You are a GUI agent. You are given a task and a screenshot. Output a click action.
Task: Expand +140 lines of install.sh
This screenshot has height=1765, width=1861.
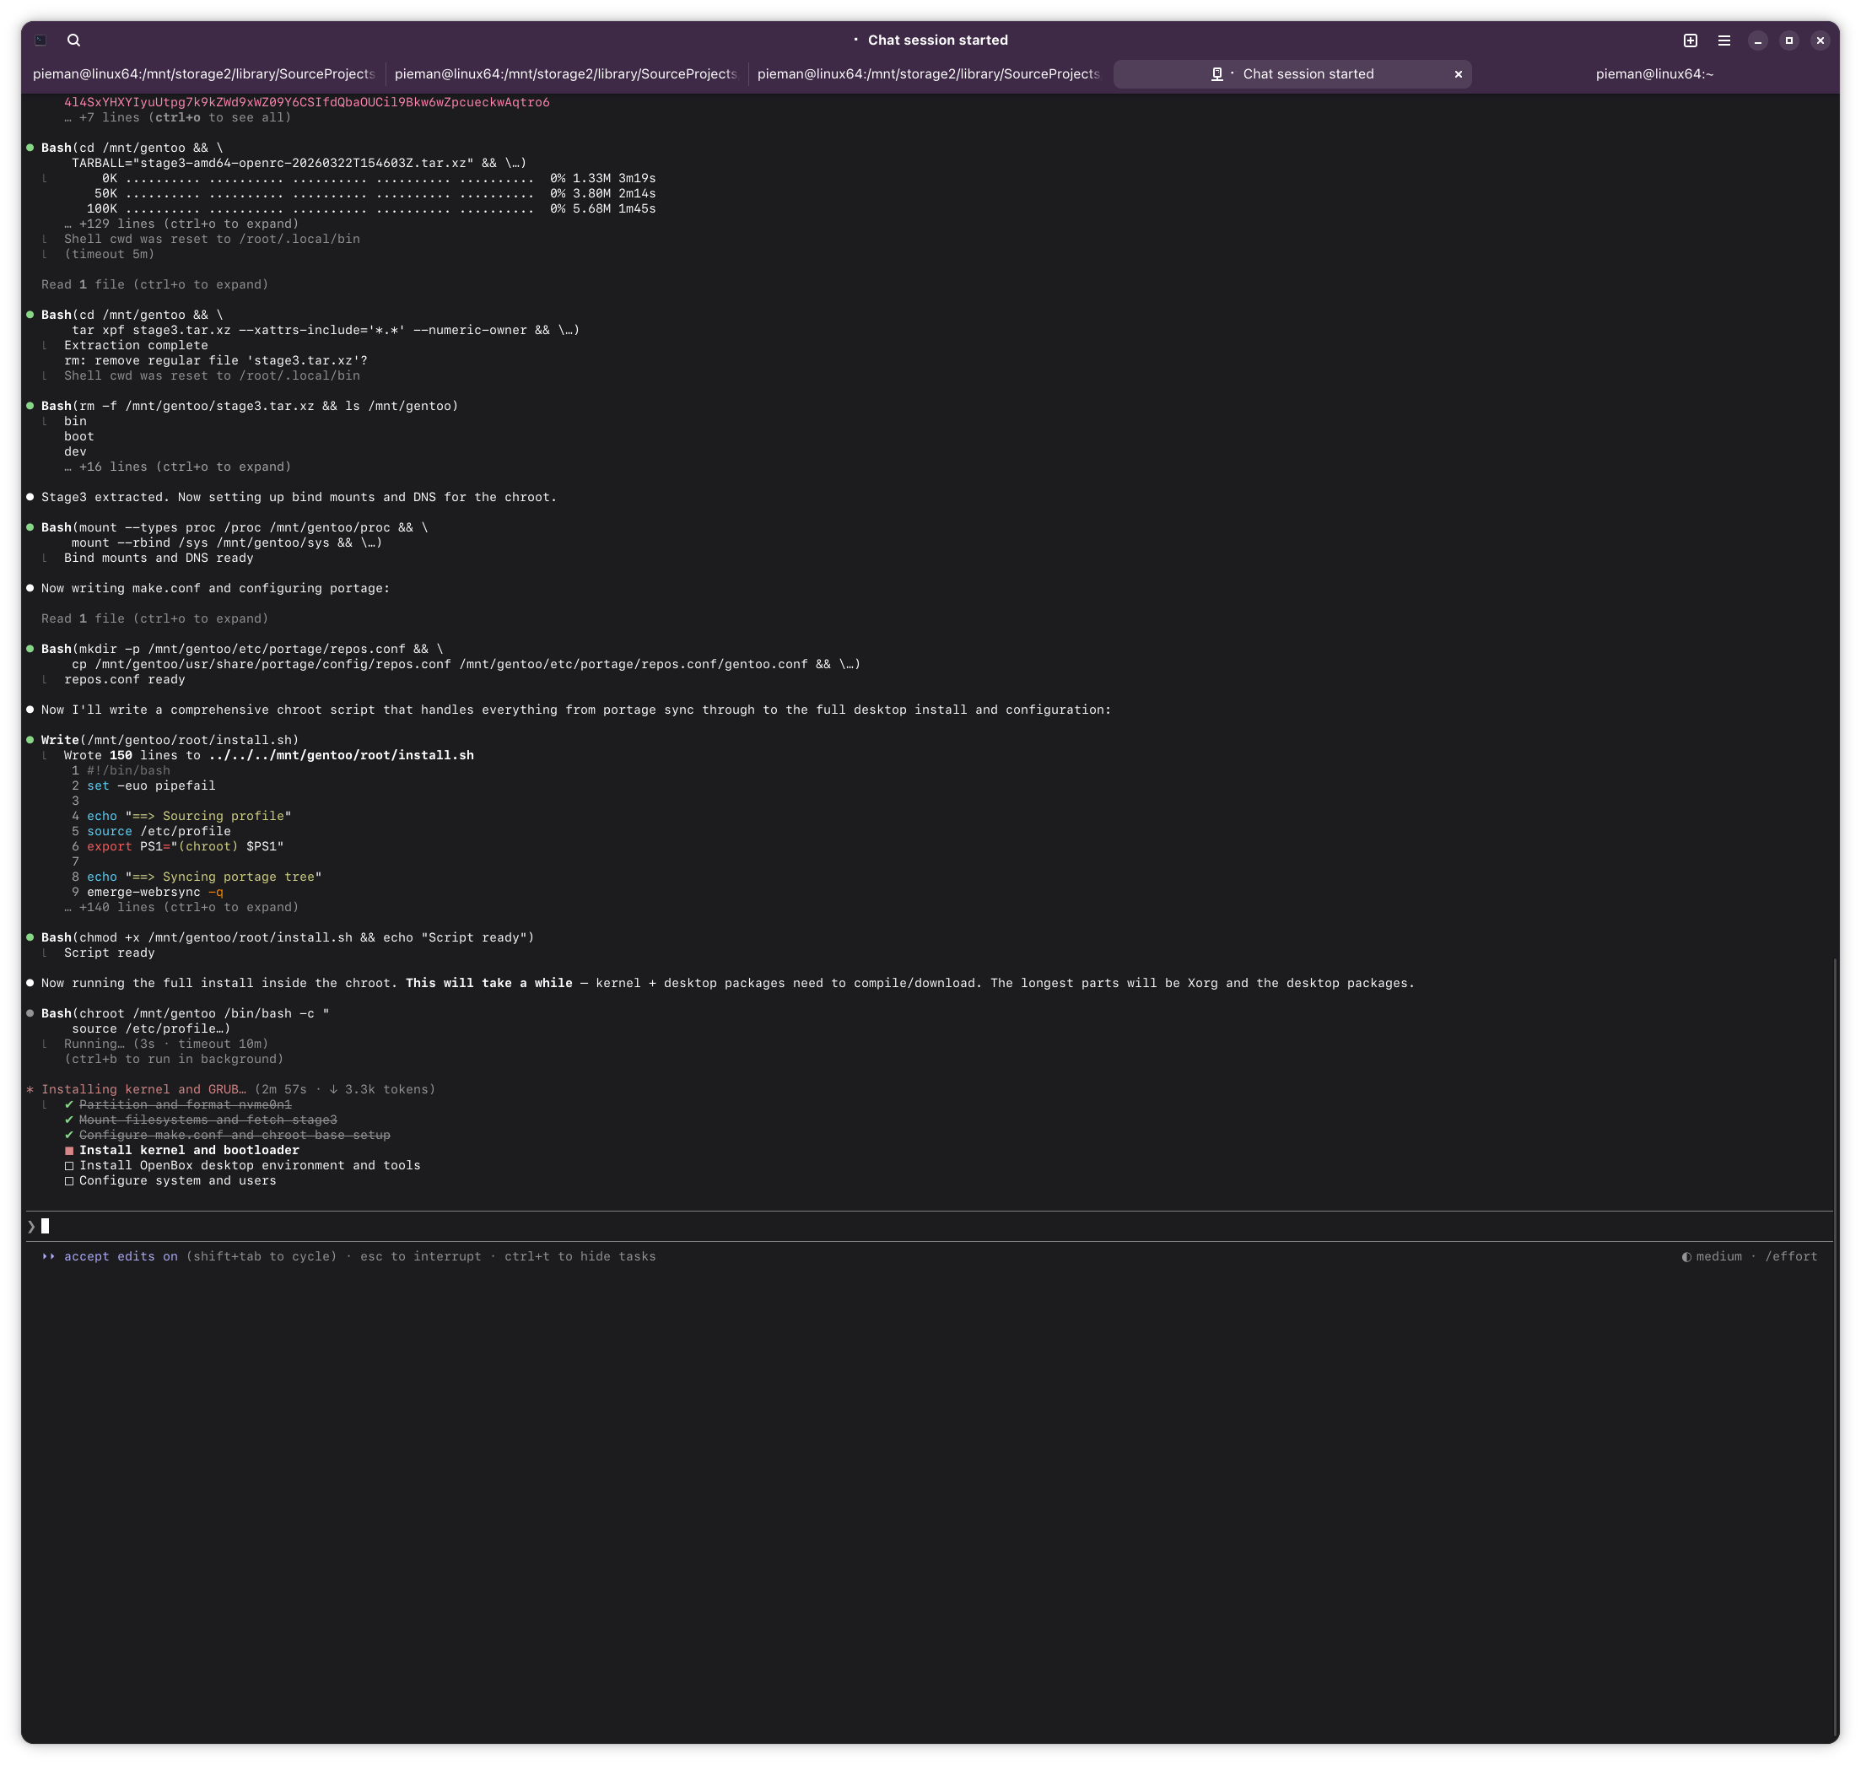pos(181,908)
